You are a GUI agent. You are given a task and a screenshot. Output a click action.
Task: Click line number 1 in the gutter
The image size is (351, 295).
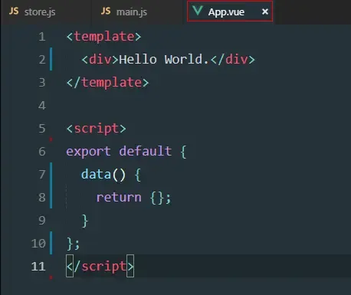tap(42, 37)
